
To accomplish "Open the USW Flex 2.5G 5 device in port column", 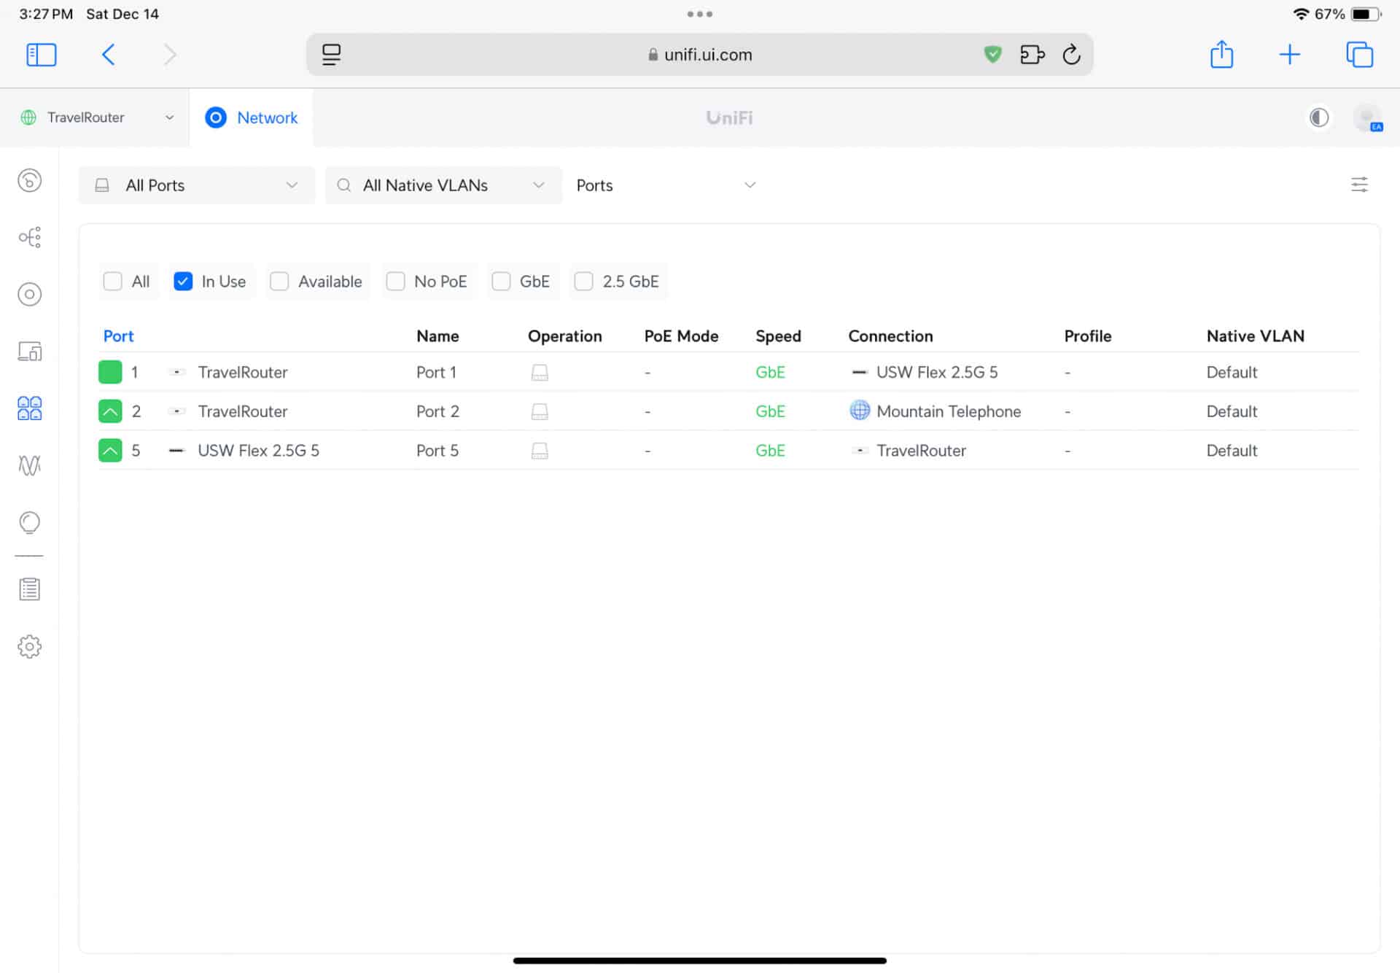I will click(258, 451).
